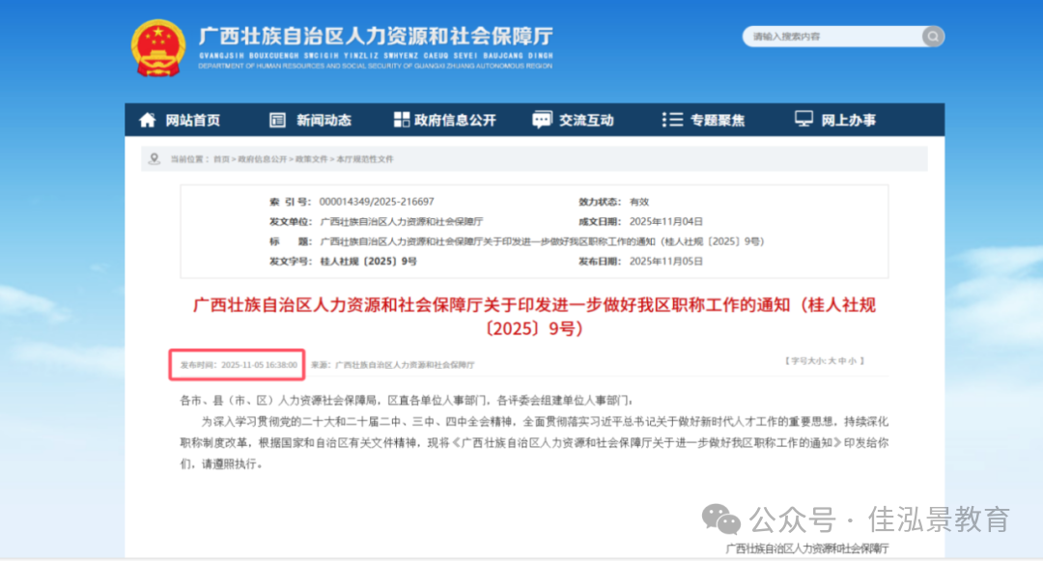Image resolution: width=1043 pixels, height=561 pixels.
Task: Click 首页 in the breadcrumb
Action: coord(222,159)
